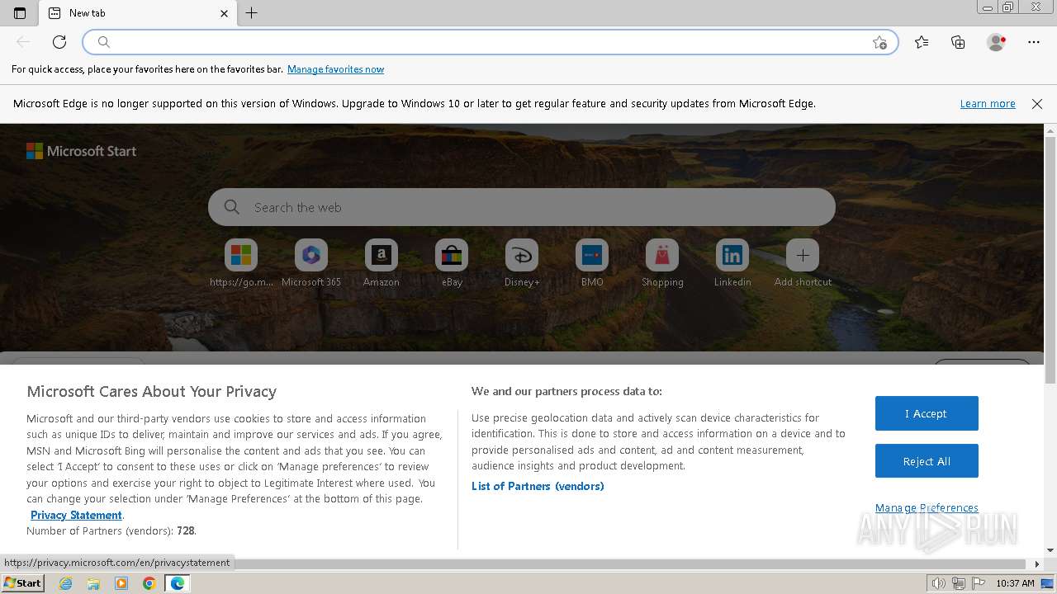This screenshot has width=1057, height=594.
Task: Open a new tab with plus icon
Action: point(252,13)
